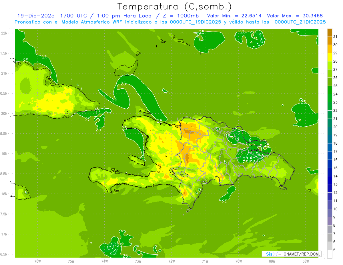This screenshot has width=343, height=265.
Task: Click the "74W" longitude axis label
Action: pyautogui.click(x=105, y=261)
